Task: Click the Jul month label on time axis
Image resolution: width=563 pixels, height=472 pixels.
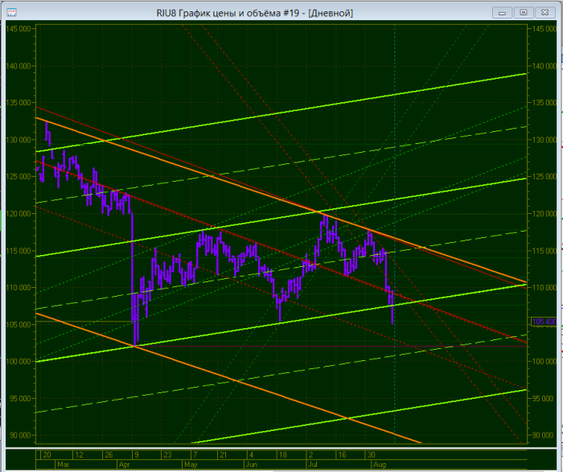Action: [312, 465]
